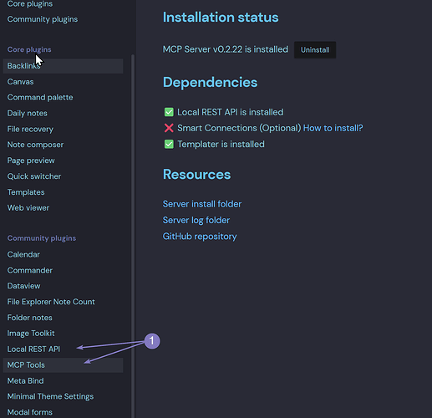Open the Server install folder link

[202, 204]
